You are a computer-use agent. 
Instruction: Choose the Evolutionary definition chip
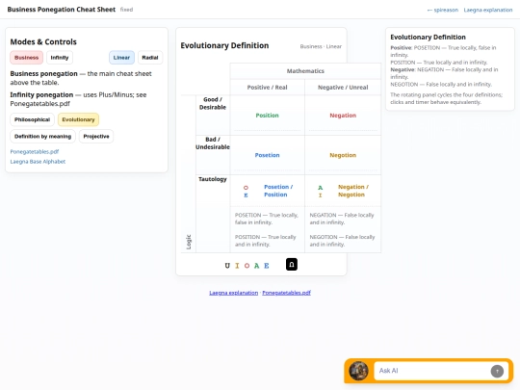point(78,119)
